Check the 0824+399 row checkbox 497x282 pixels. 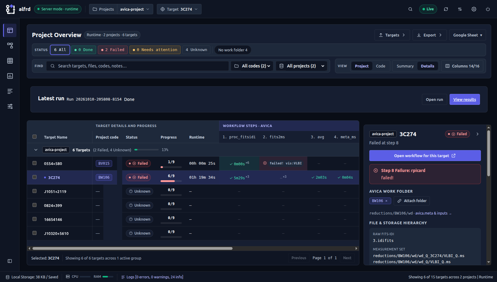34,205
